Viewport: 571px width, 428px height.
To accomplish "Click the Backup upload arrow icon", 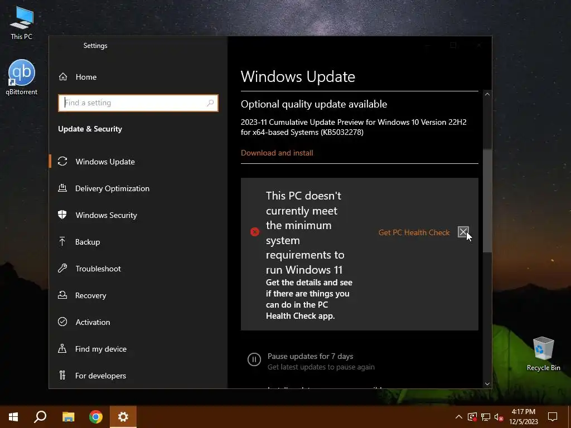I will pos(62,241).
